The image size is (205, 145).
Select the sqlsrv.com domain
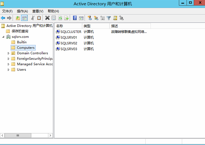click(x=20, y=37)
